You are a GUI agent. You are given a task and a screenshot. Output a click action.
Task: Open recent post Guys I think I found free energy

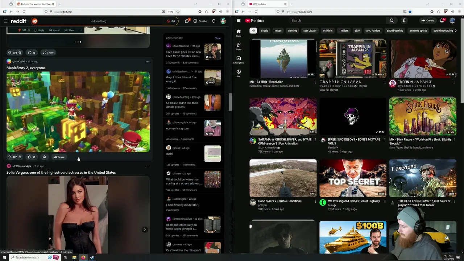(182, 79)
